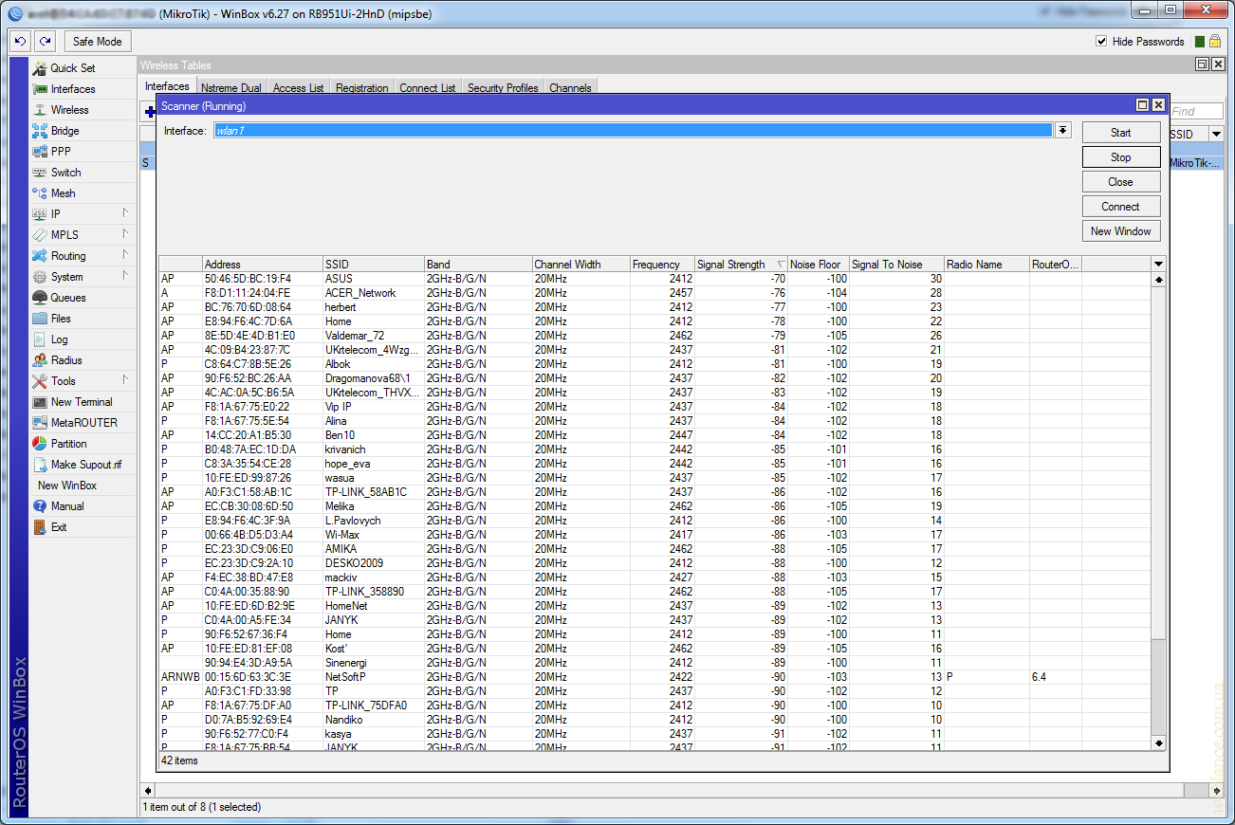The image size is (1235, 825).
Task: Expand the System submenu arrow
Action: click(125, 275)
